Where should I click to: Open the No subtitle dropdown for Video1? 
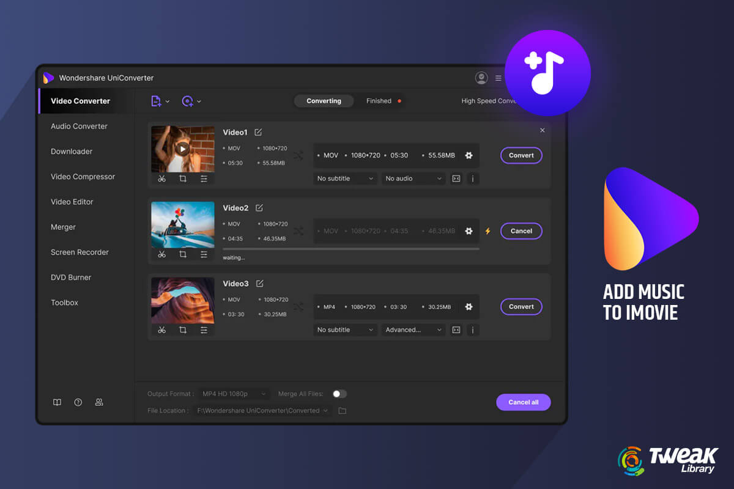345,178
